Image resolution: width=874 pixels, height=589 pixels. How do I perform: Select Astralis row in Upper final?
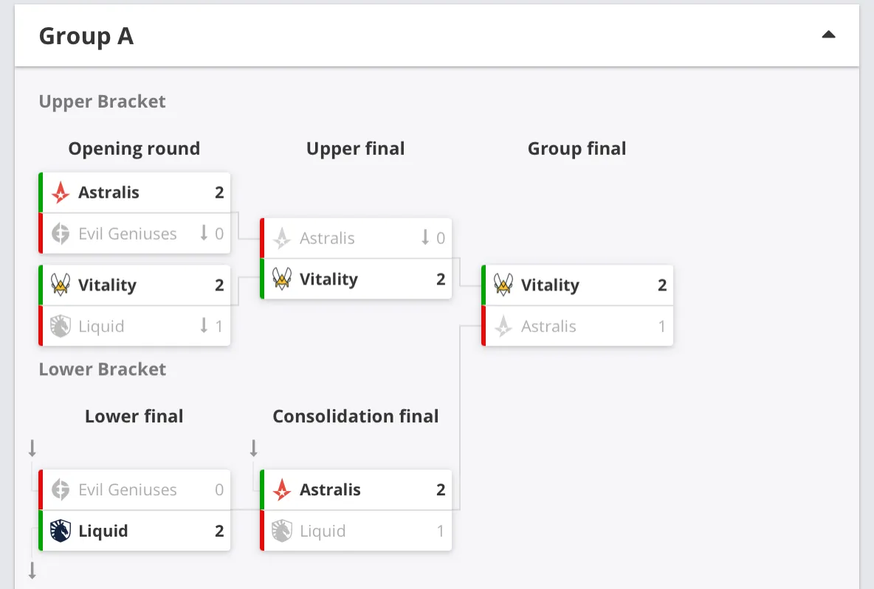pyautogui.click(x=357, y=237)
